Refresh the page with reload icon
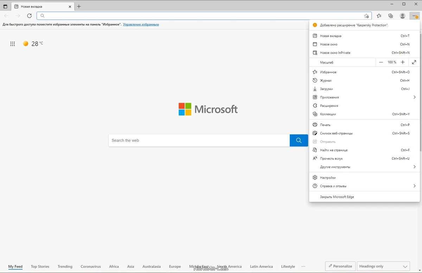The image size is (422, 273). tap(30, 15)
